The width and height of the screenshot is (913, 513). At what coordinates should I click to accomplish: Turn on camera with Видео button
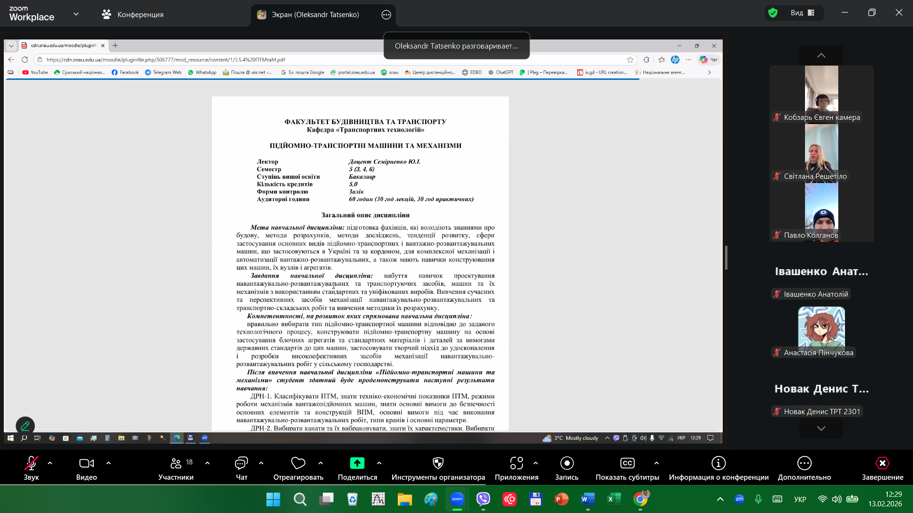(86, 463)
